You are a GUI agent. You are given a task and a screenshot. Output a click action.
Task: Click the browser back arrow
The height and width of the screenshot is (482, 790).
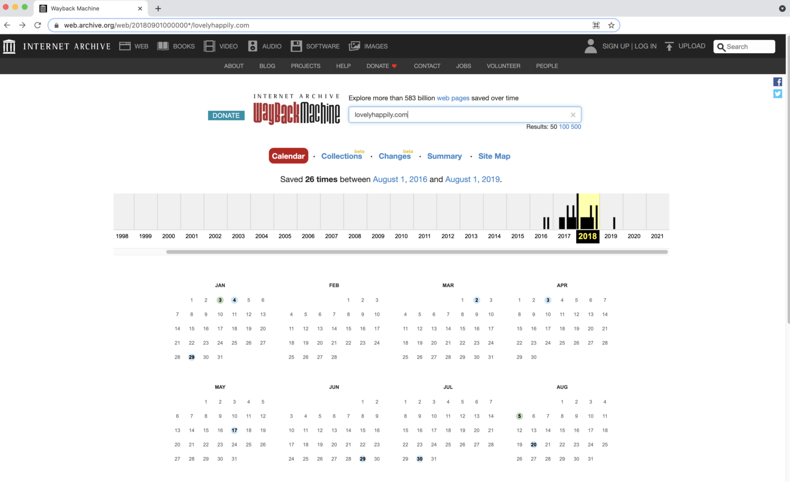coord(7,25)
